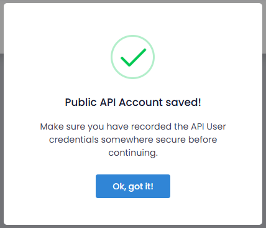This screenshot has width=266, height=228.
Task: Click the Make sure you have recorded line
Action: click(133, 126)
